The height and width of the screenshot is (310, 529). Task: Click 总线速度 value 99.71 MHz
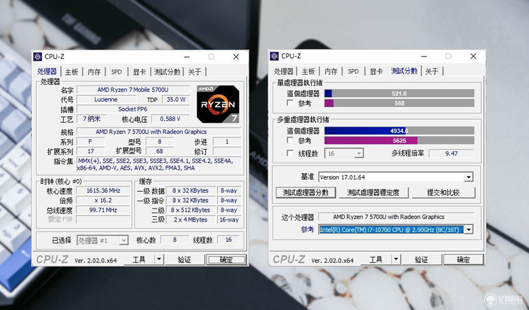(103, 210)
